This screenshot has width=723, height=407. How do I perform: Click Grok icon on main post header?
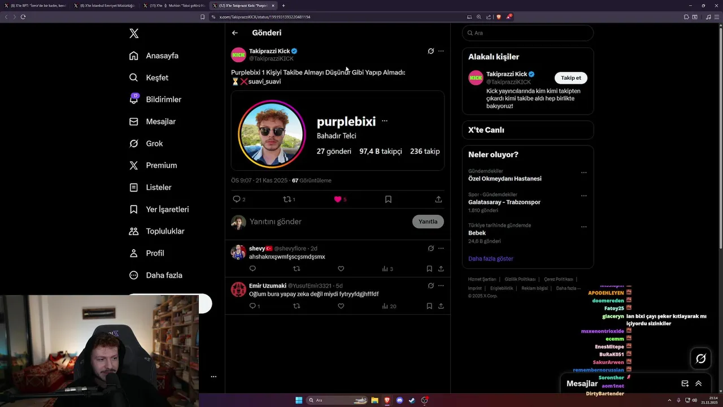[431, 51]
